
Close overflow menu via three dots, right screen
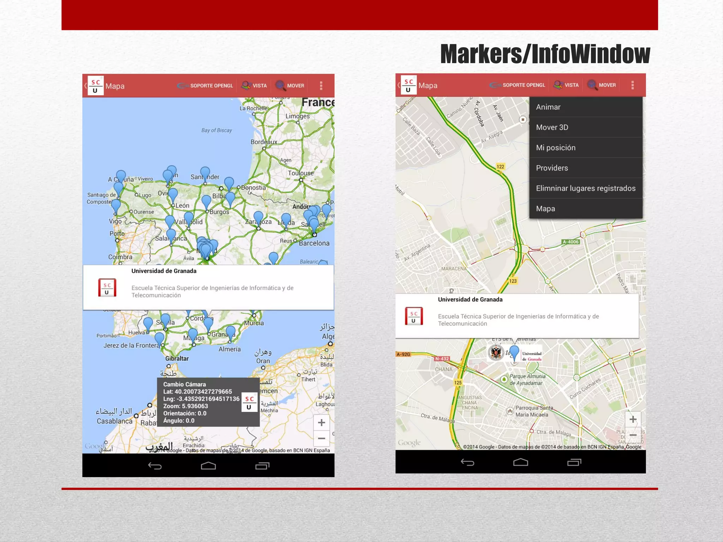[x=632, y=85]
